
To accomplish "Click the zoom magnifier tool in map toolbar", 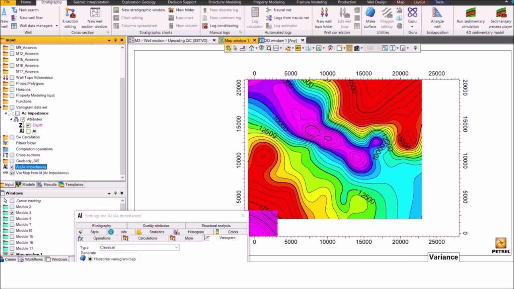I will point(269,48).
